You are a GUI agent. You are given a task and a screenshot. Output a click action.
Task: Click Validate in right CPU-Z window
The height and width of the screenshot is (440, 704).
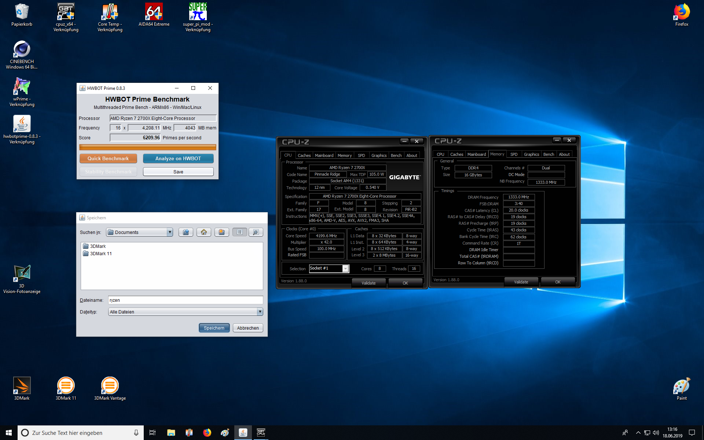tap(521, 282)
